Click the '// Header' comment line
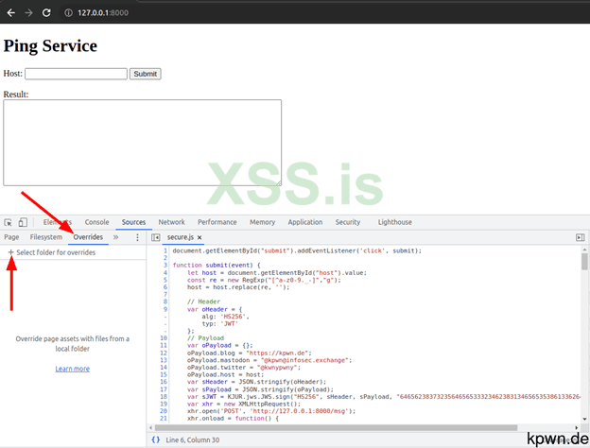The image size is (590, 448). coord(203,302)
